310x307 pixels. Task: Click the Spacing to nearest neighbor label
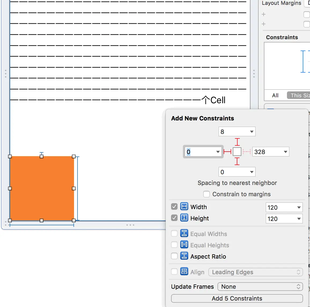pos(237,183)
